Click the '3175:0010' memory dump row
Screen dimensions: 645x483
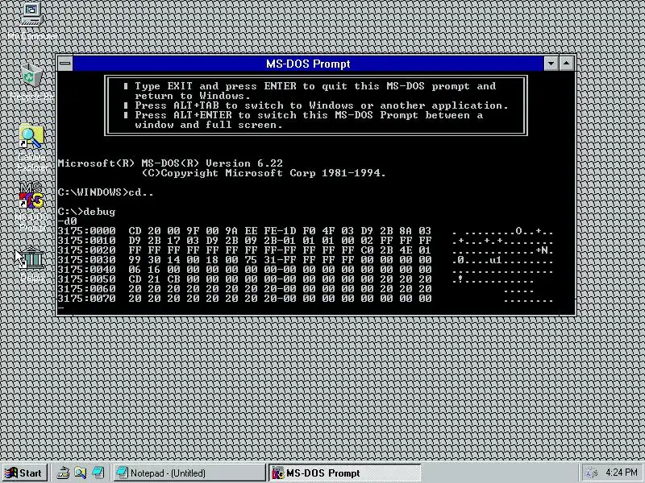[x=306, y=241]
